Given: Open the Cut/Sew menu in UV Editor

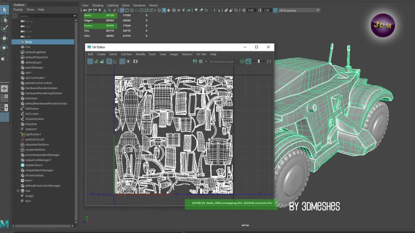Looking at the screenshot, I should (x=126, y=54).
